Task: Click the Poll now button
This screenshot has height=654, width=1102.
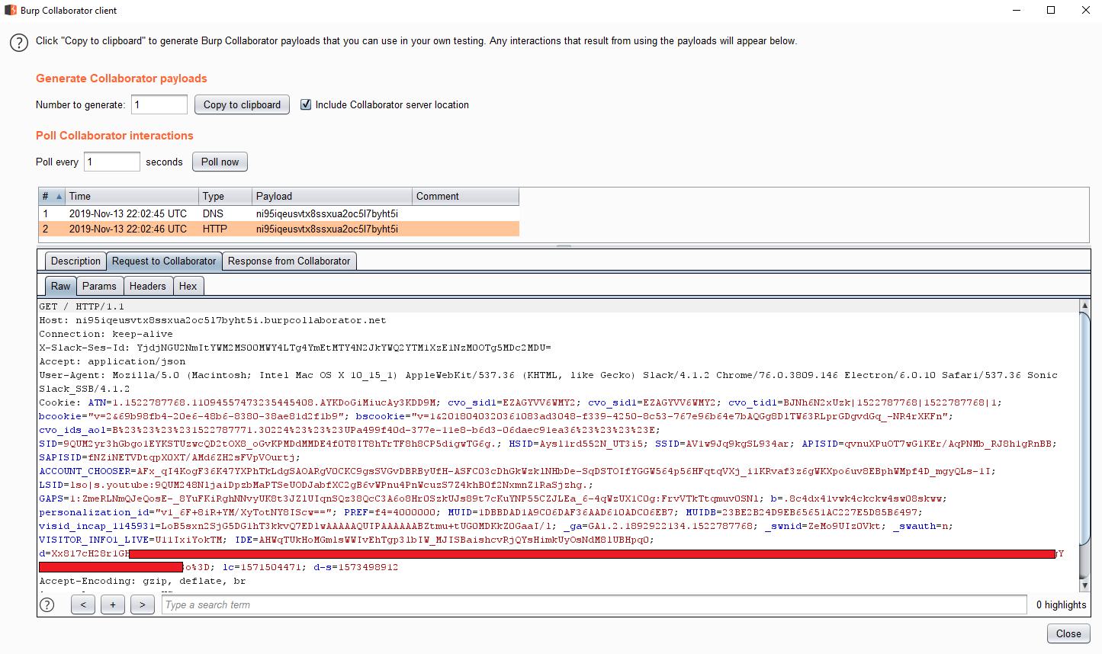Action: coord(220,162)
